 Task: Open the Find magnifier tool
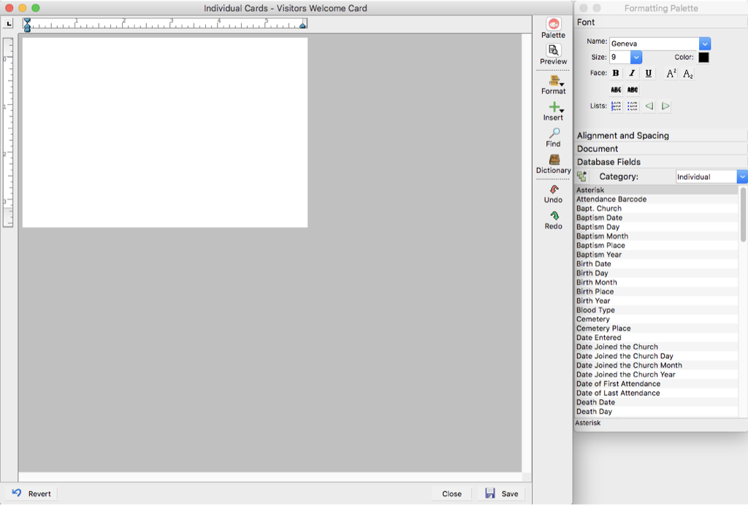pyautogui.click(x=554, y=134)
